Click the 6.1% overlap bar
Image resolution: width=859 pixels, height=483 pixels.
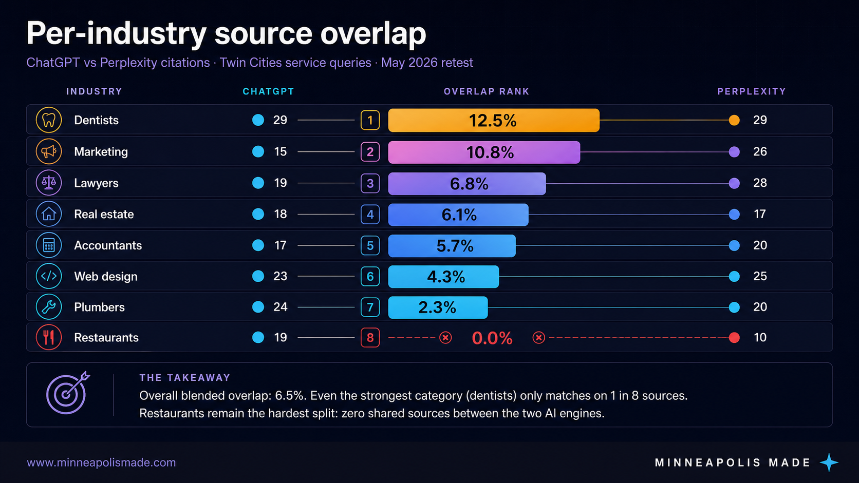tap(458, 215)
